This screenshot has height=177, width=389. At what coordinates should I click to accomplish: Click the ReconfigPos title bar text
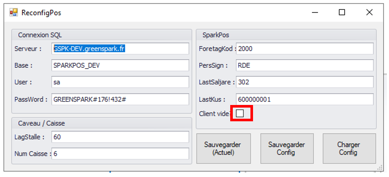(41, 12)
